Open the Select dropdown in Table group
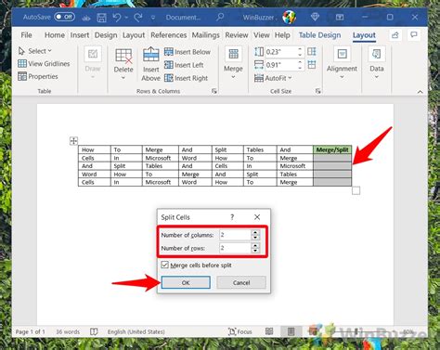The width and height of the screenshot is (440, 350). (x=34, y=51)
